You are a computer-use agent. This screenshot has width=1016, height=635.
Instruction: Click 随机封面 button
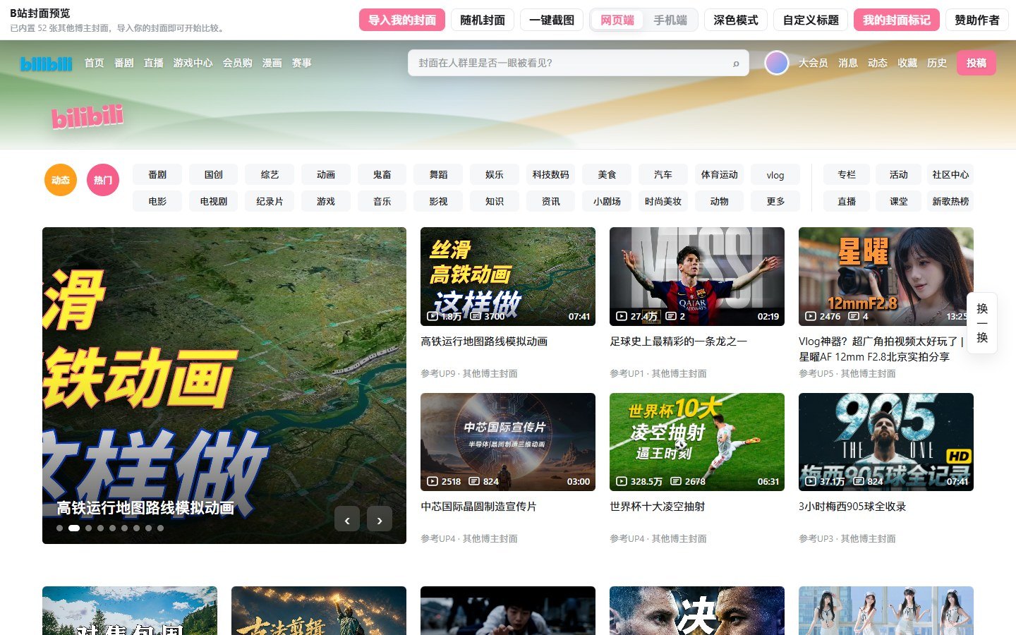point(483,20)
